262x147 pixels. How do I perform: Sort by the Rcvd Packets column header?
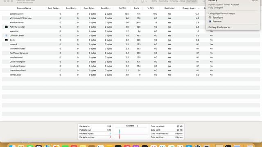pos(72,8)
